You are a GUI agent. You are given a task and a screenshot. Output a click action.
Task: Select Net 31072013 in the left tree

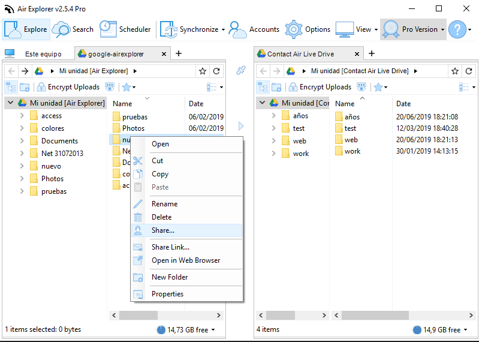click(62, 154)
